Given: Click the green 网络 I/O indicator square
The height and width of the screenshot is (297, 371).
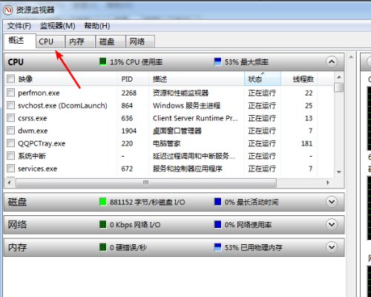Looking at the screenshot, I should (102, 224).
